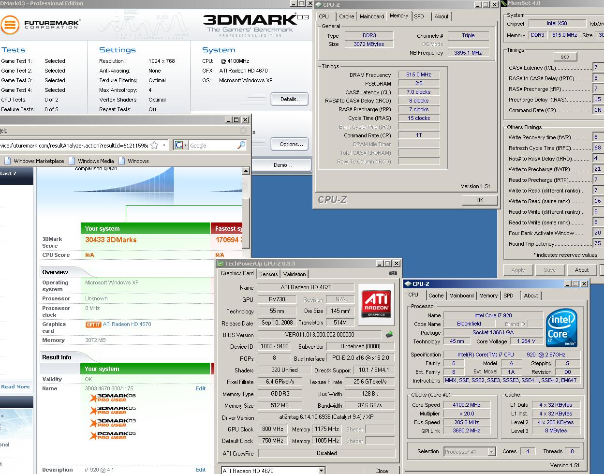Open the CPU-Z Processor #1 selection dropdown
This screenshot has width=604, height=474.
(x=491, y=452)
